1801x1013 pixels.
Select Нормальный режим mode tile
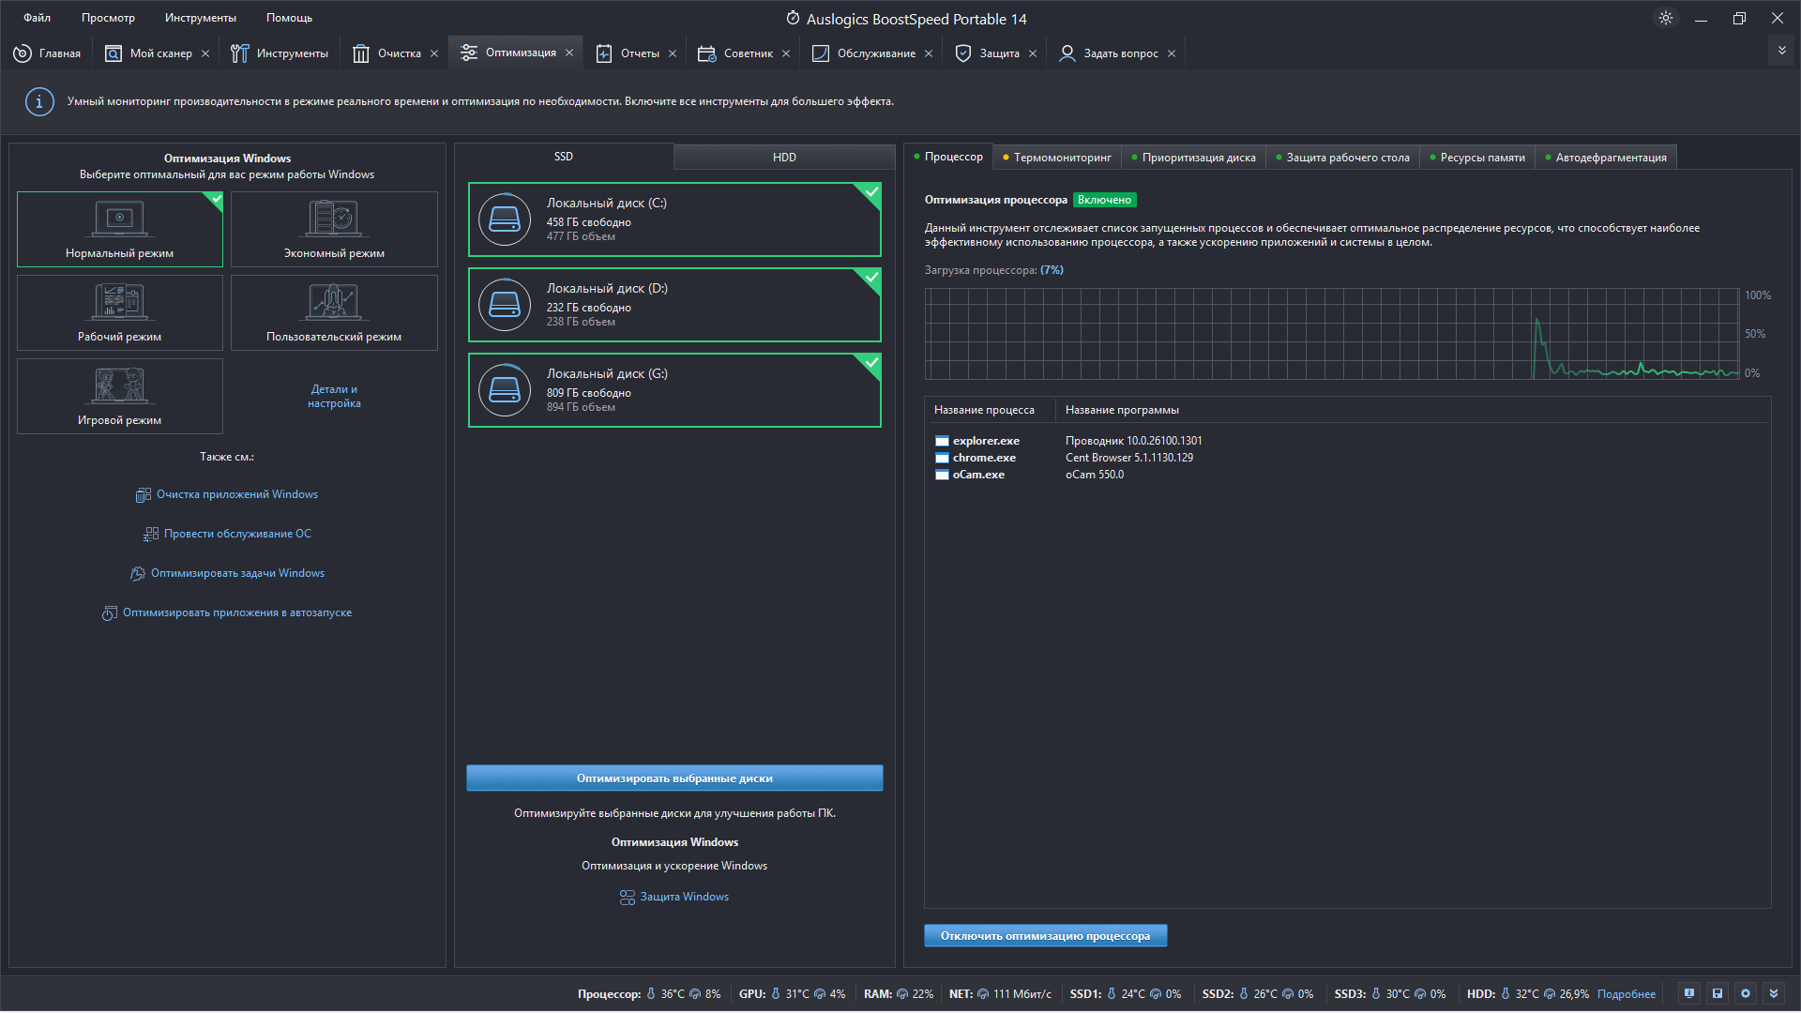[120, 230]
